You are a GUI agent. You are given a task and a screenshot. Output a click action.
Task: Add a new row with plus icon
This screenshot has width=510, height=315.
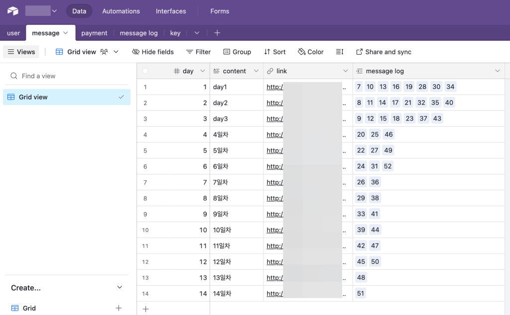(145, 309)
